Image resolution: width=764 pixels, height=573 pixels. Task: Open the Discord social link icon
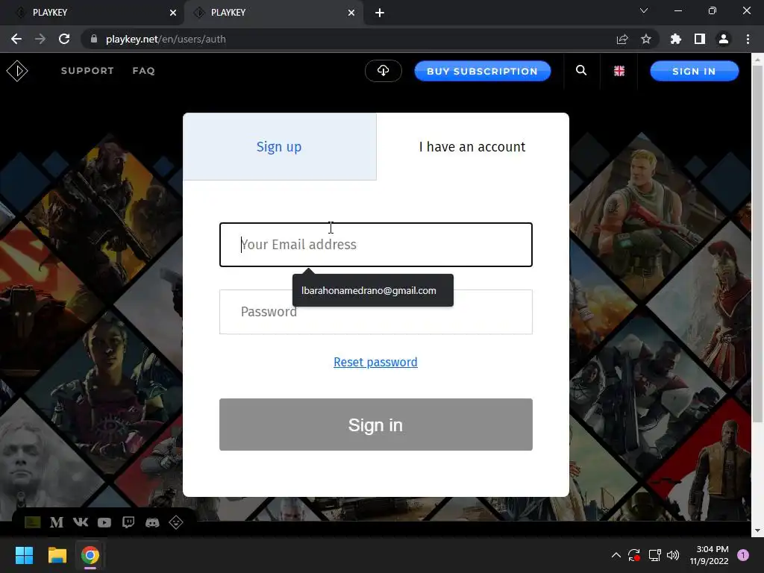152,523
